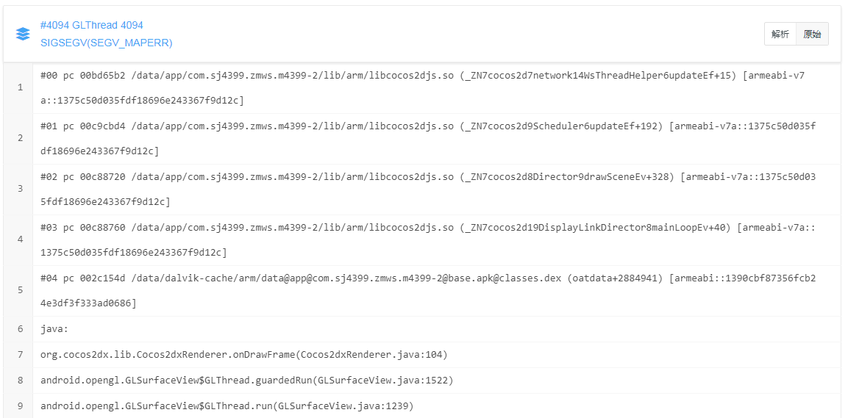Viewport: 848px width, 418px height.
Task: Click the SIGSEGV(SEGV_MAPERR) signal text
Action: (107, 43)
